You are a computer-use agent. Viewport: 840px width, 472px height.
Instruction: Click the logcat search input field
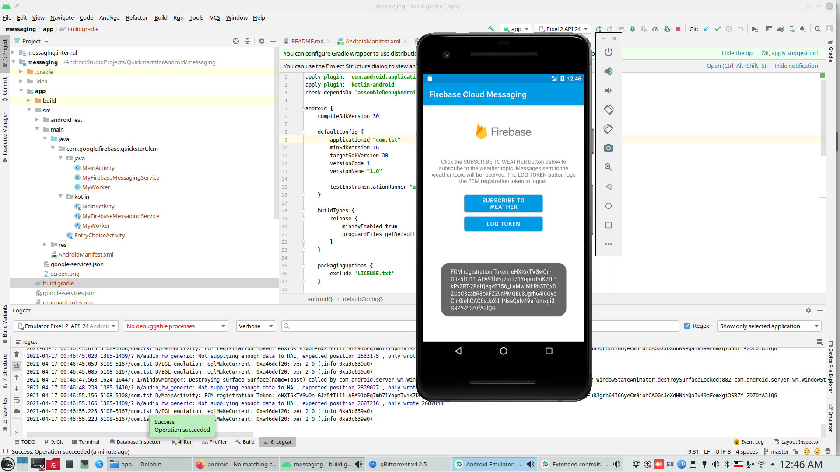[x=350, y=326]
